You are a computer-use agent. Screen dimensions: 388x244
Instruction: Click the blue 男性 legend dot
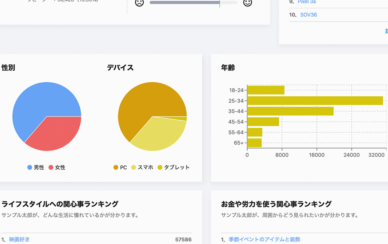(x=29, y=167)
